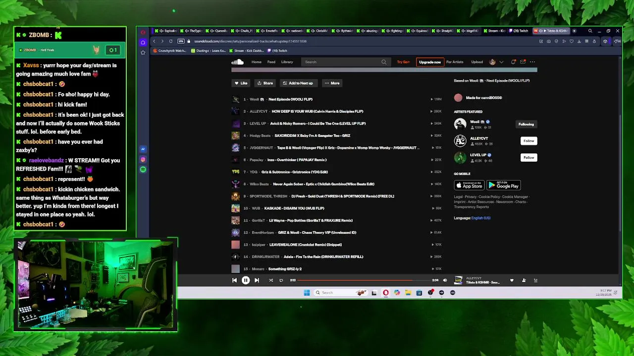Image resolution: width=634 pixels, height=356 pixels.
Task: Follow ALLEYCVT
Action: tap(528, 141)
